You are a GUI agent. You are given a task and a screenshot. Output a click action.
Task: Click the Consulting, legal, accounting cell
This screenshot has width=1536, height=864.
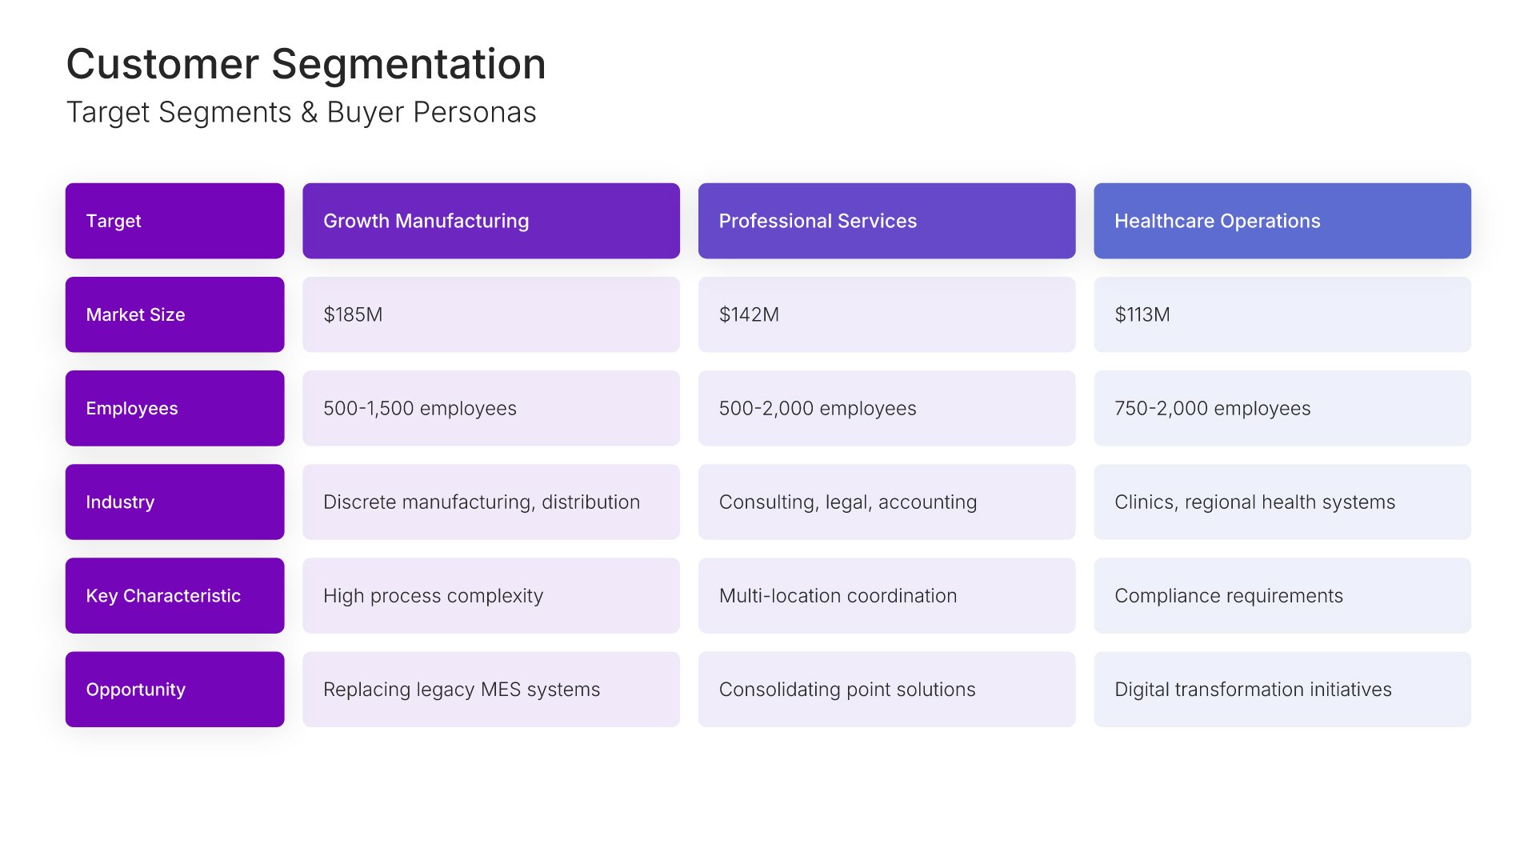pyautogui.click(x=886, y=502)
